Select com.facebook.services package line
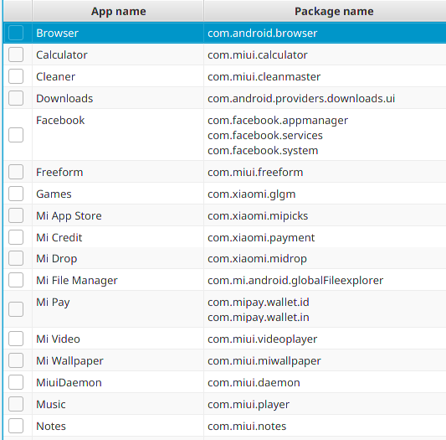Screen dimensions: 446x440 [265, 136]
